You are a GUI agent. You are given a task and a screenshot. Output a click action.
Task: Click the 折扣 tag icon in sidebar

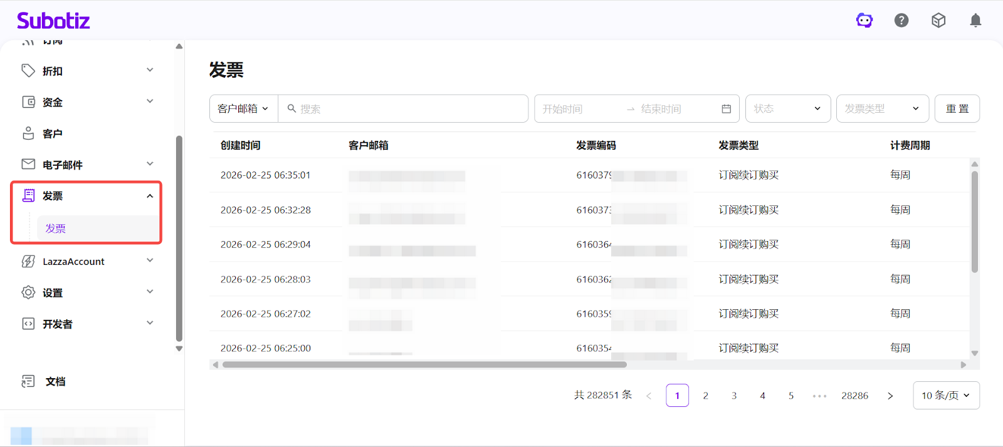pos(28,71)
